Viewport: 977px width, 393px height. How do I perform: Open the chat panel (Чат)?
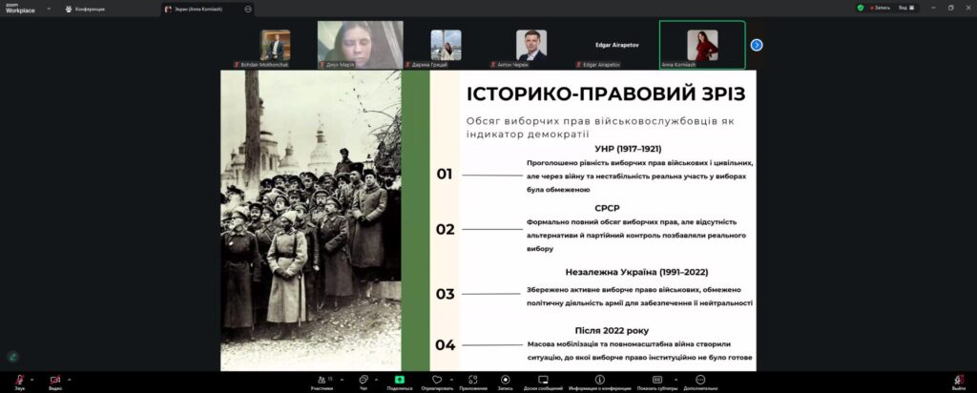click(x=364, y=380)
